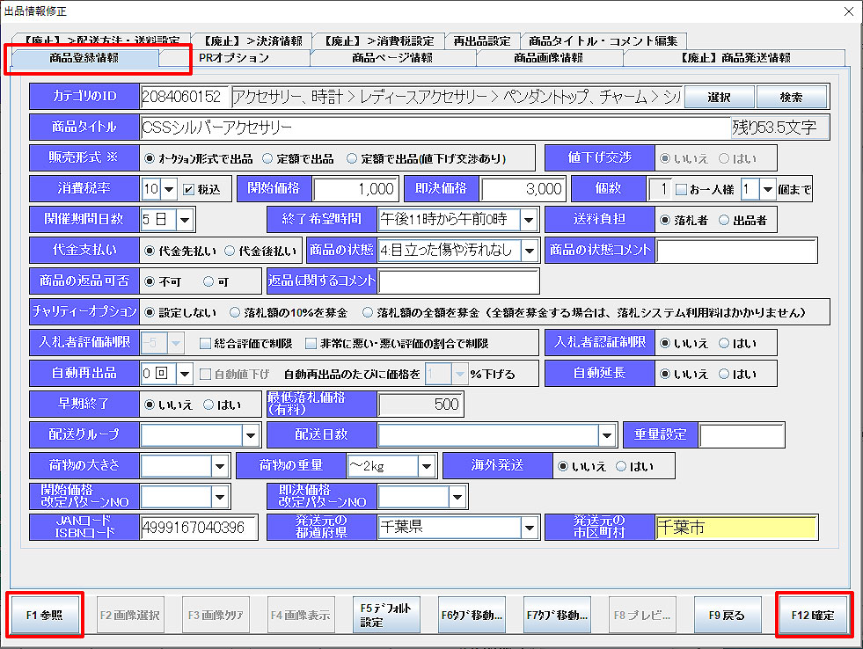Toggle the 税込 checkbox

188,189
